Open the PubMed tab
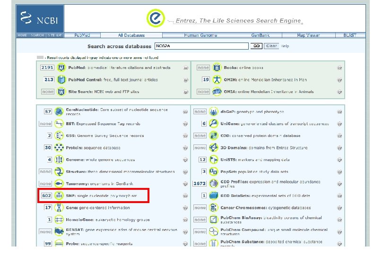The image size is (383, 255). pyautogui.click(x=82, y=35)
